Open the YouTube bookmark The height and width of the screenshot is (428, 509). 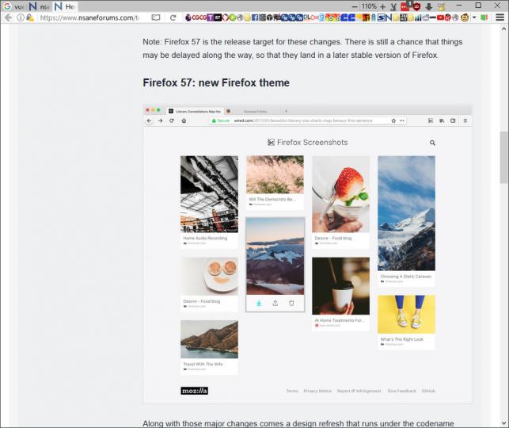point(440,17)
